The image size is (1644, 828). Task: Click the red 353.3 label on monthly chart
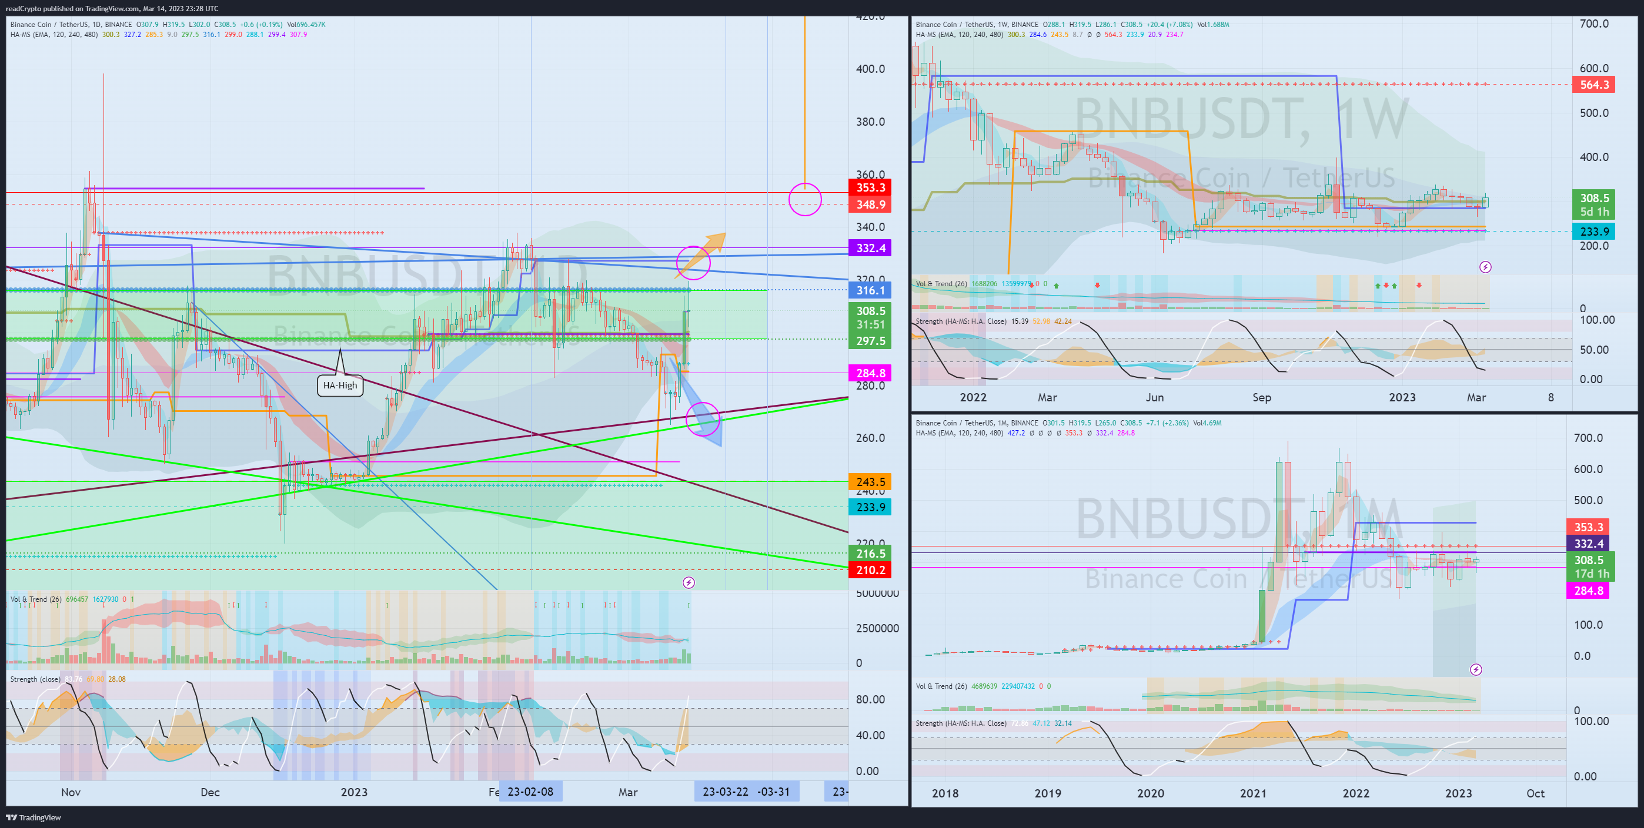tap(1589, 527)
